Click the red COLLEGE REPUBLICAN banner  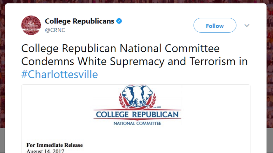(137, 114)
